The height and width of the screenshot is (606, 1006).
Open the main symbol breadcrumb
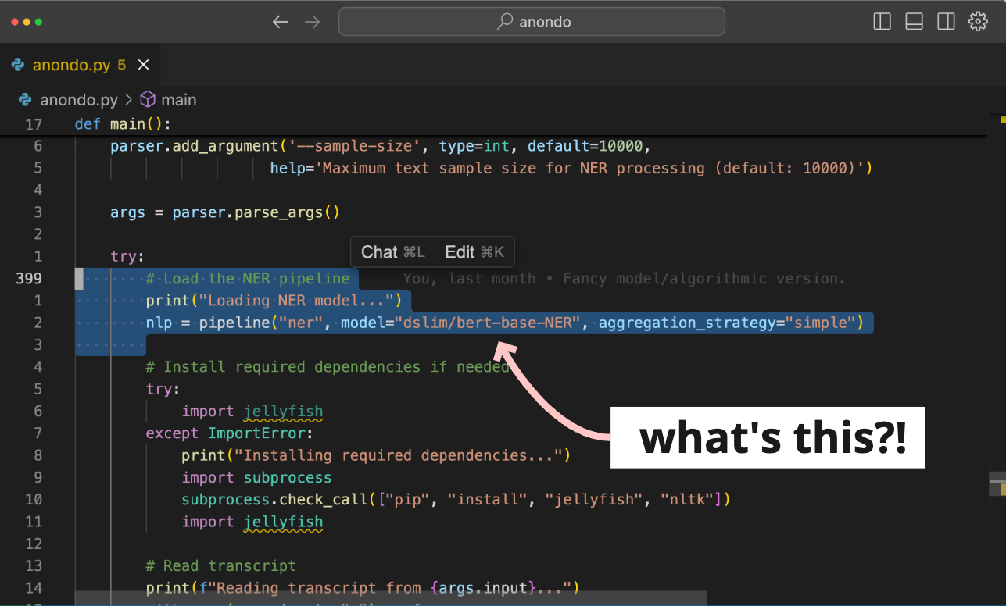click(178, 100)
